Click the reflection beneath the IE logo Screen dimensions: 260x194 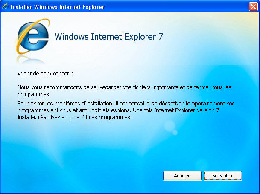pyautogui.click(x=31, y=60)
